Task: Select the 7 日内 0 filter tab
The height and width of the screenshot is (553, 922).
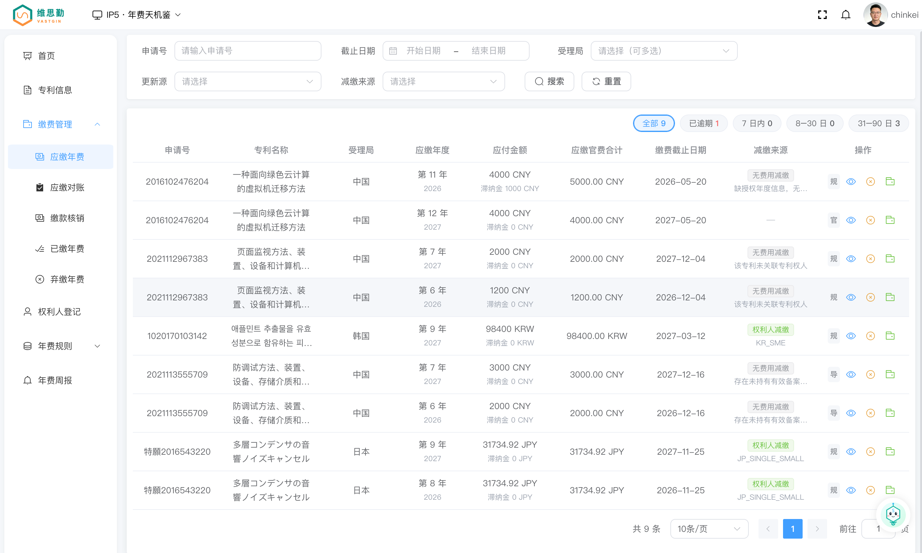Action: [757, 123]
